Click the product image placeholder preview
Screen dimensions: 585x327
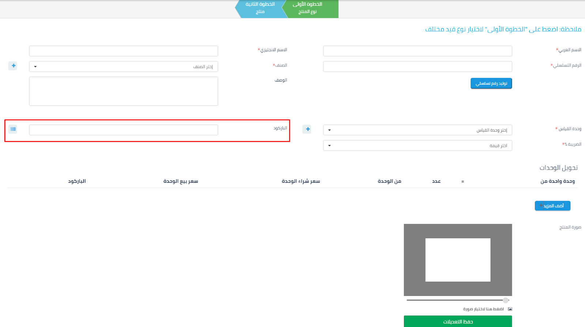[458, 260]
